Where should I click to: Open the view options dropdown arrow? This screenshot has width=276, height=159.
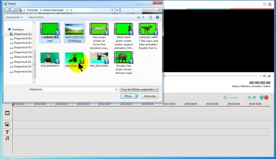(x=143, y=17)
